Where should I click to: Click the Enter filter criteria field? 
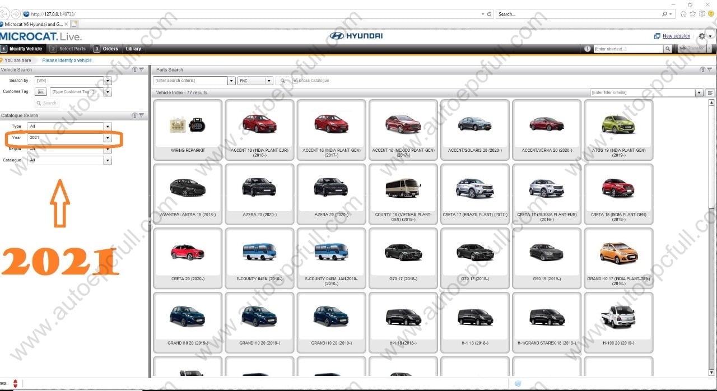[x=643, y=92]
